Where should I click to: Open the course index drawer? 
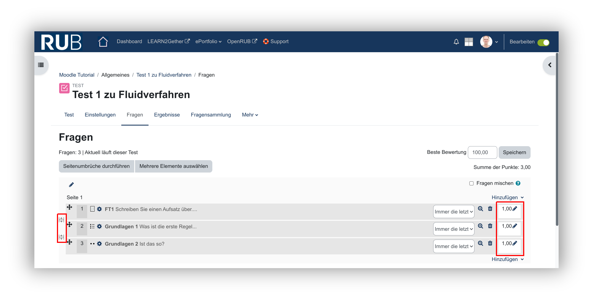pyautogui.click(x=41, y=65)
